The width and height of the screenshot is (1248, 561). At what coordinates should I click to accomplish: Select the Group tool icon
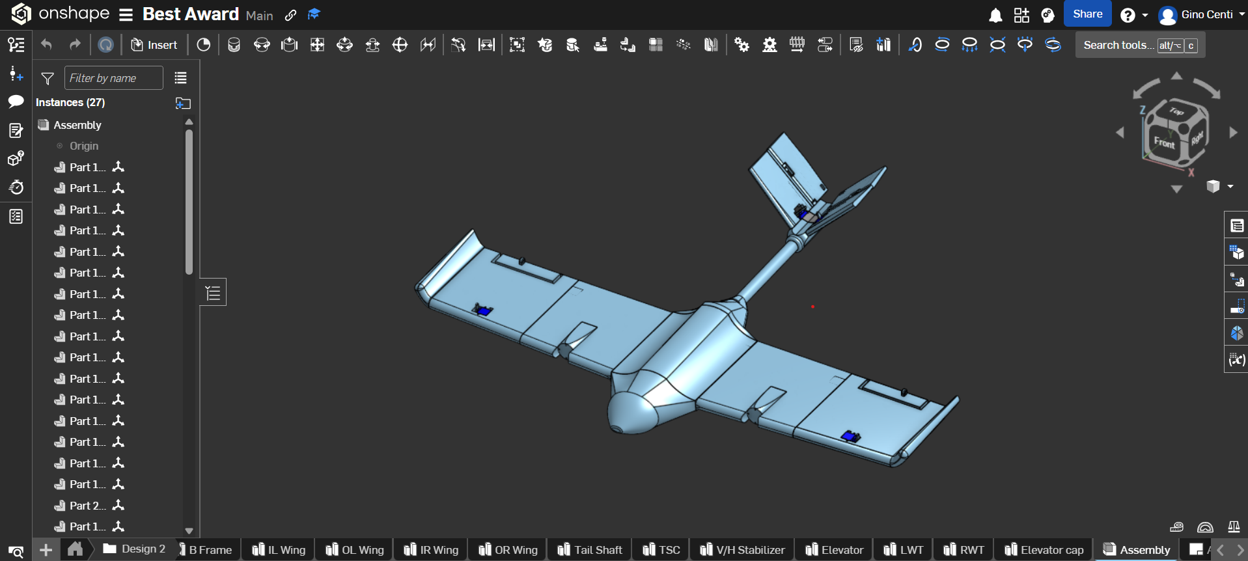(517, 45)
